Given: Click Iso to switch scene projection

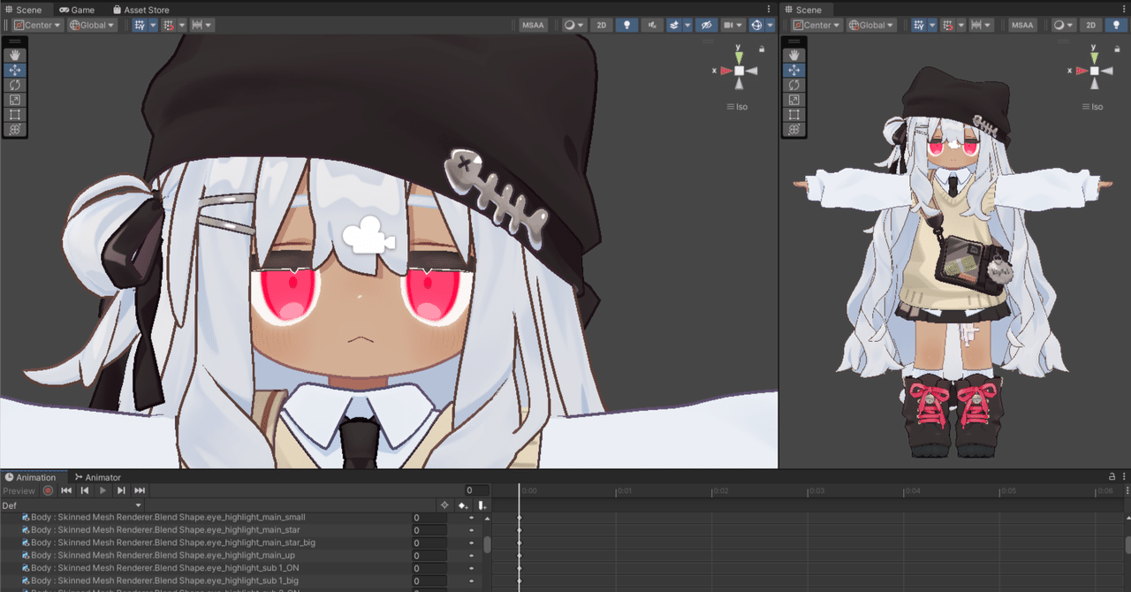Looking at the screenshot, I should [740, 106].
